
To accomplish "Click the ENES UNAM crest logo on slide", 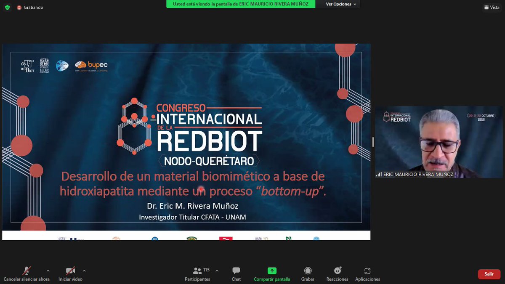I will tap(44, 66).
